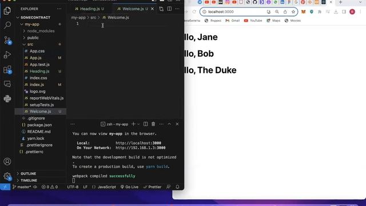Open App.css in the explorer
The height and width of the screenshot is (206, 366).
tap(37, 51)
